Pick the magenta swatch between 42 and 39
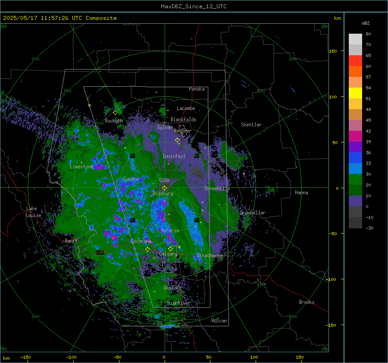Image resolution: width=388 pixels, height=363 pixels. coord(355,136)
